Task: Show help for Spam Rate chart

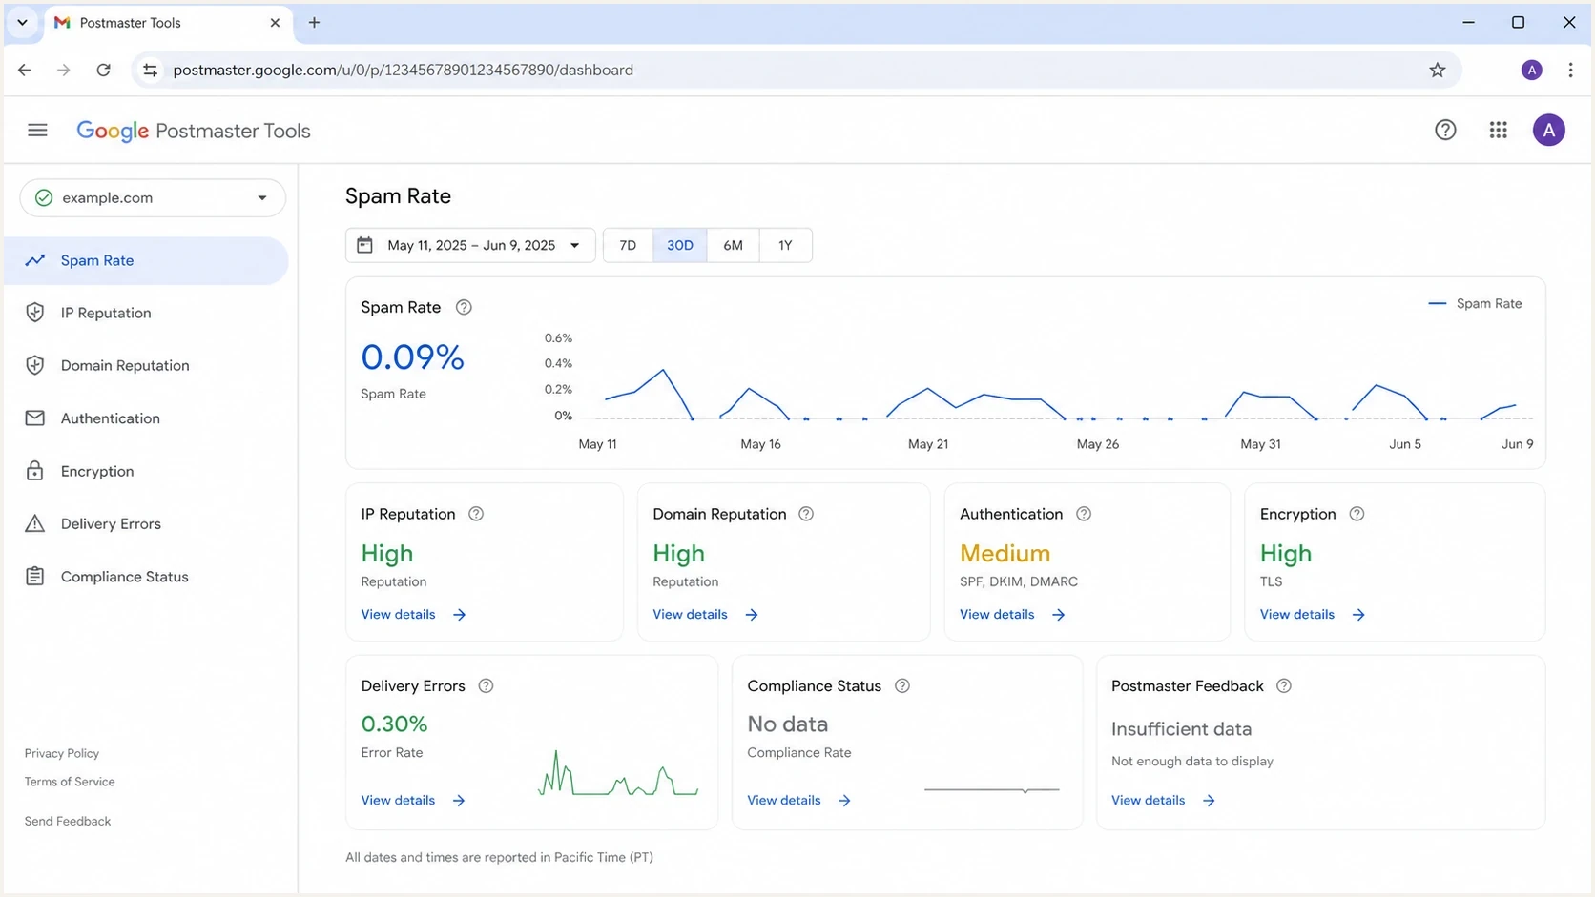Action: (x=464, y=307)
